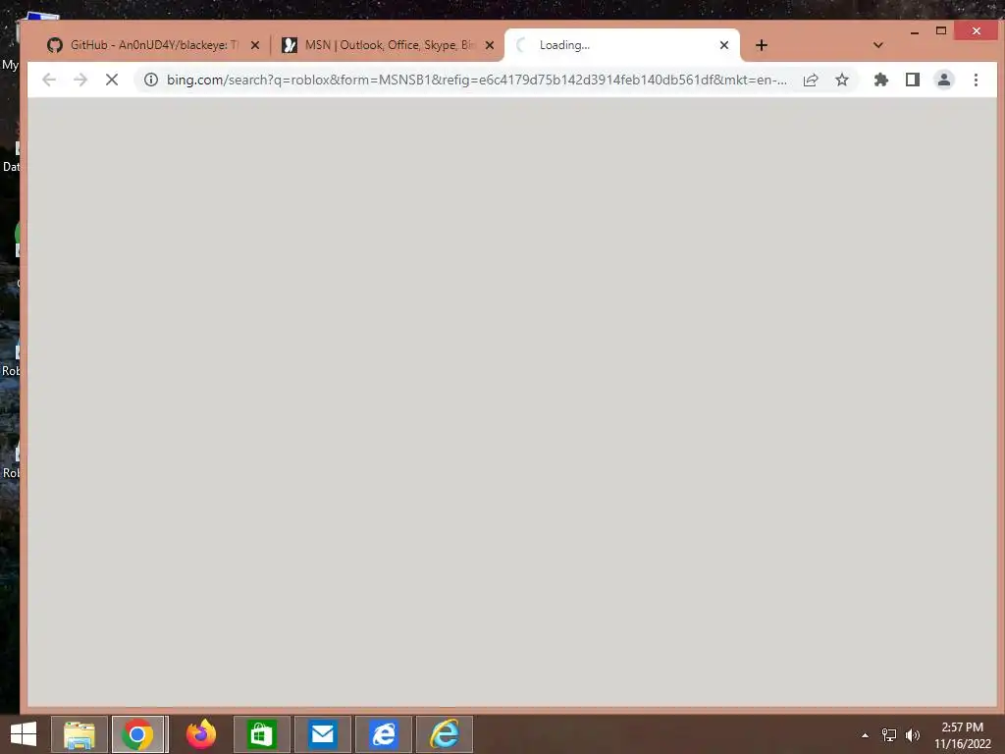1005x754 pixels.
Task: Go forward to next page
Action: 80,80
